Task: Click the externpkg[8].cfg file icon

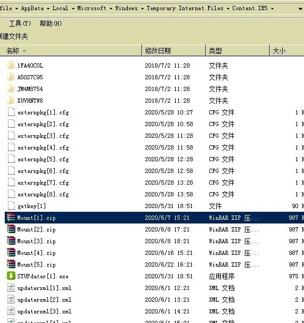Action: 11,194
